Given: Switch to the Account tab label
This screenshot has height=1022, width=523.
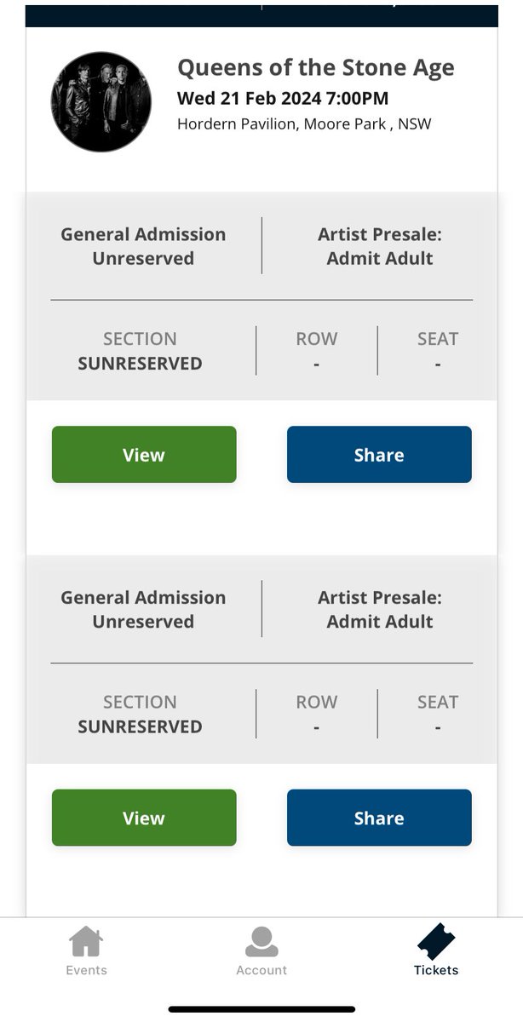Looking at the screenshot, I should [x=261, y=970].
